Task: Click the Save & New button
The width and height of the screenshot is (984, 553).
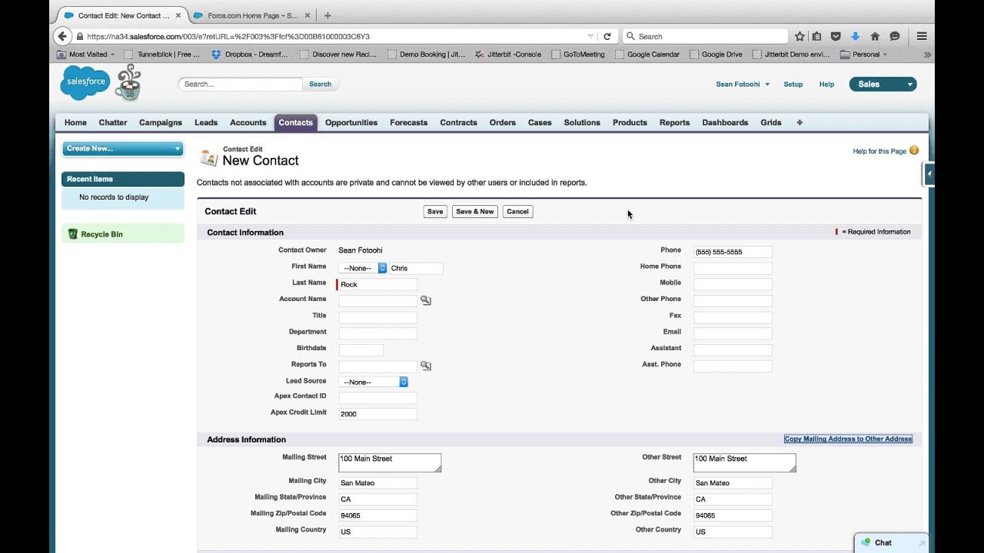Action: tap(475, 211)
